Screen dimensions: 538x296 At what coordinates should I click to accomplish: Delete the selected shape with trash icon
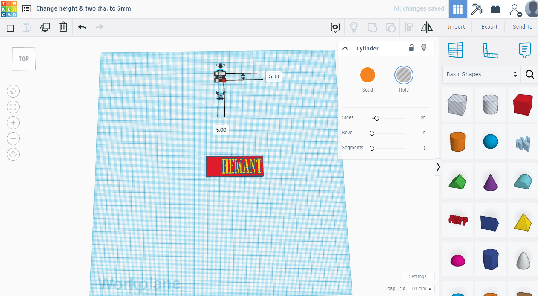(x=63, y=27)
